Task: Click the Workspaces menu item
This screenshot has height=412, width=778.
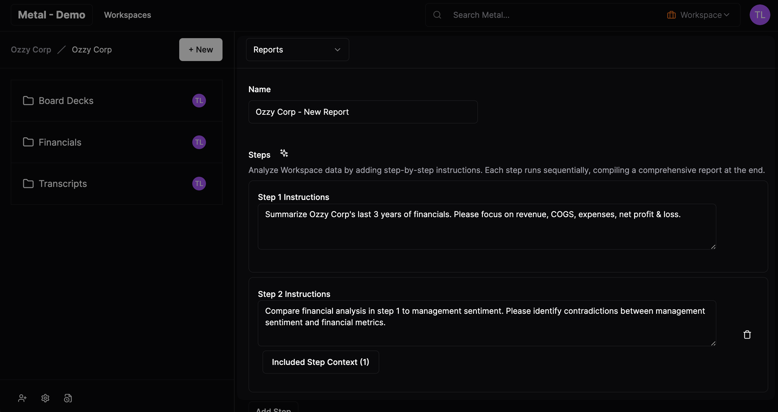Action: coord(127,14)
